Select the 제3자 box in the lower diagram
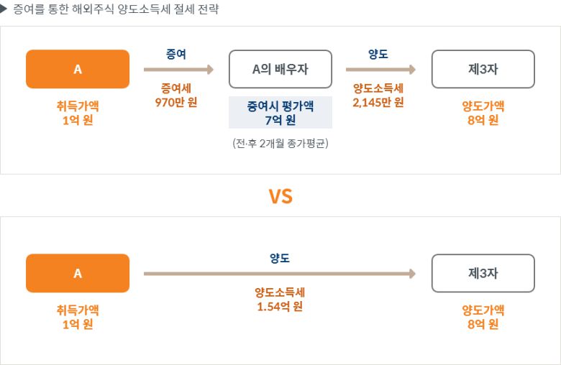The image size is (561, 365). coord(483,273)
